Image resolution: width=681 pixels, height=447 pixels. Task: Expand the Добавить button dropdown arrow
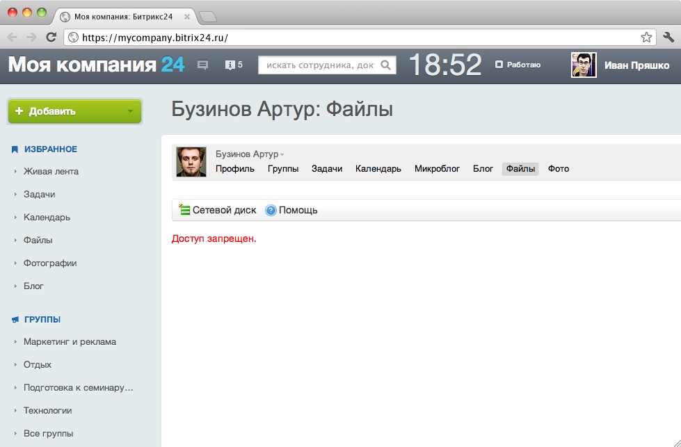click(x=130, y=111)
